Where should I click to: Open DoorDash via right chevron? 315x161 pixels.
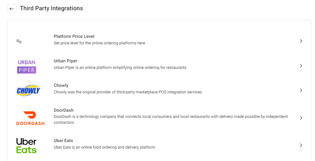point(301,118)
